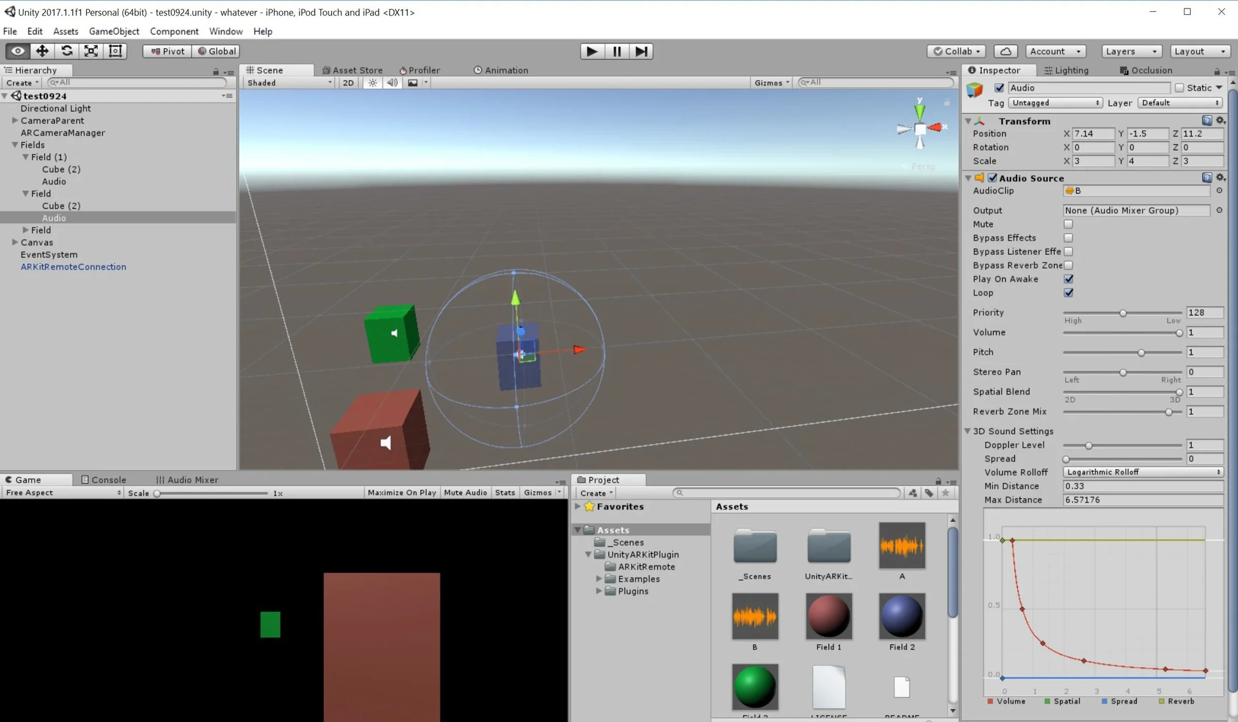Toggle scene lighting sun icon
1238x722 pixels.
click(x=372, y=83)
